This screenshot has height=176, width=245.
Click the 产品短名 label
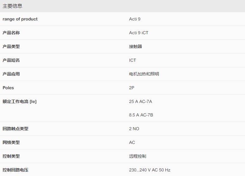pos(11,60)
